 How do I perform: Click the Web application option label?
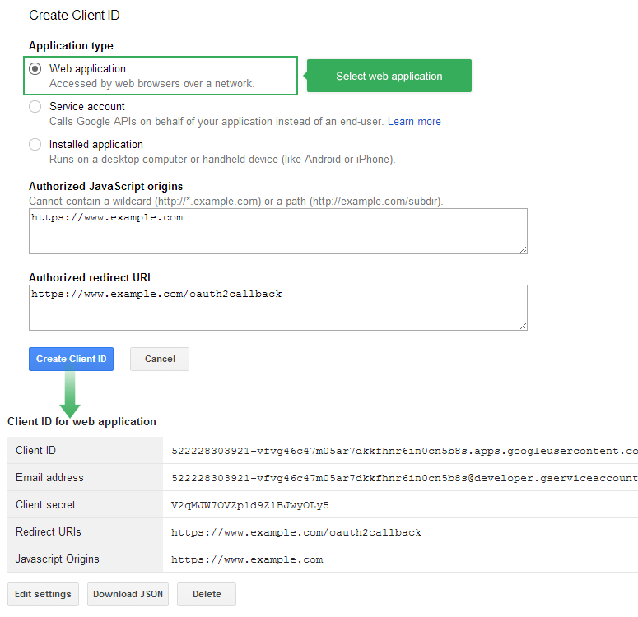pos(87,69)
